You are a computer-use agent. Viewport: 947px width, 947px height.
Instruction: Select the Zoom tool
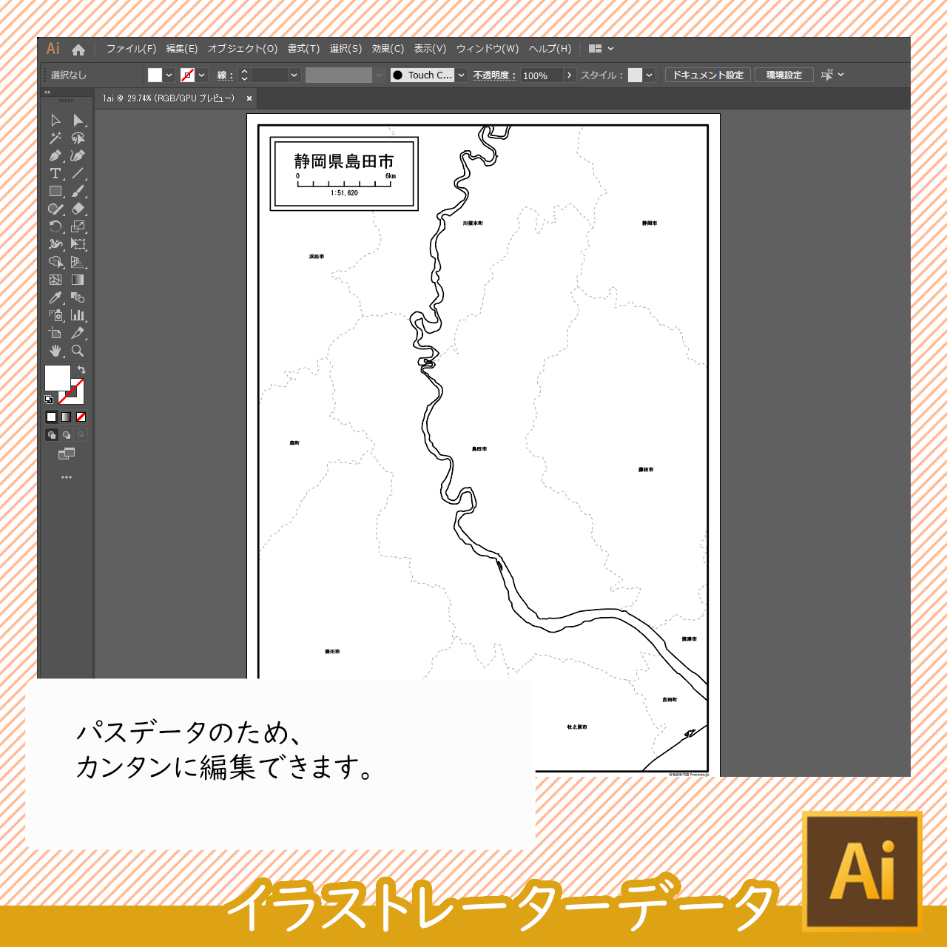tap(78, 351)
